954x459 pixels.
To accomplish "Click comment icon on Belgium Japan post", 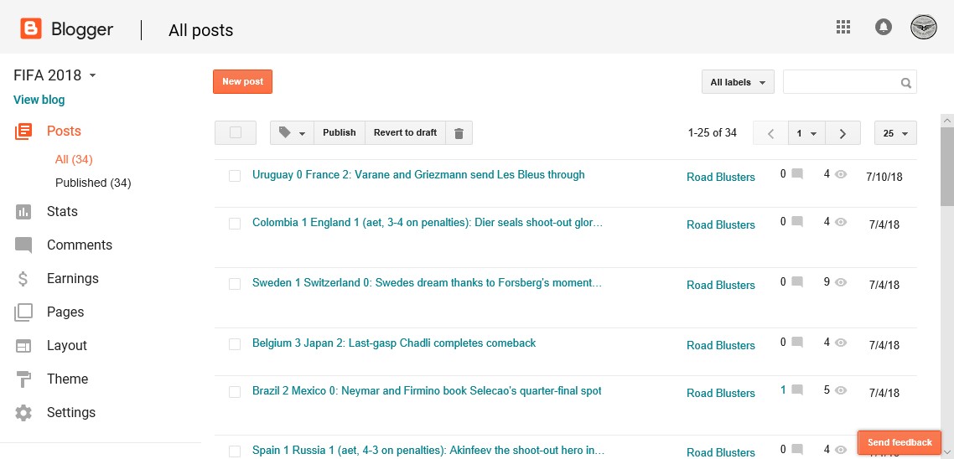I will [x=797, y=343].
